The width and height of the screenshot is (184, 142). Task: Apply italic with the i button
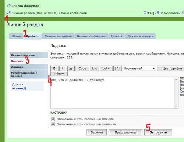63,68
